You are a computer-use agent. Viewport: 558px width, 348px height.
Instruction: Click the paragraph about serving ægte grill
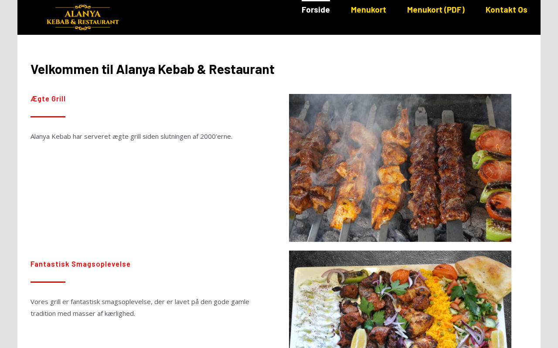(x=131, y=137)
